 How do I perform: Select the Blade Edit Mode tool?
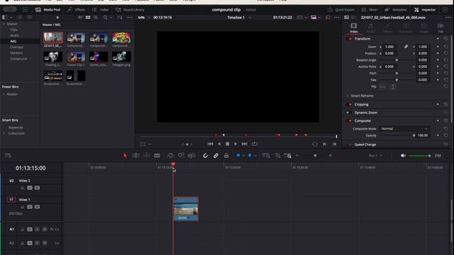point(157,156)
